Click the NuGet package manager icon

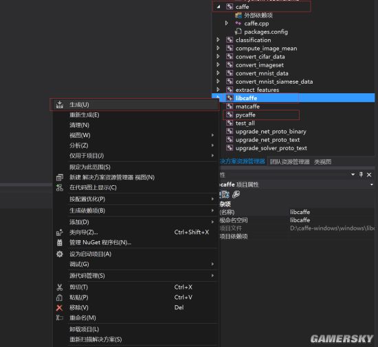[x=60, y=242]
